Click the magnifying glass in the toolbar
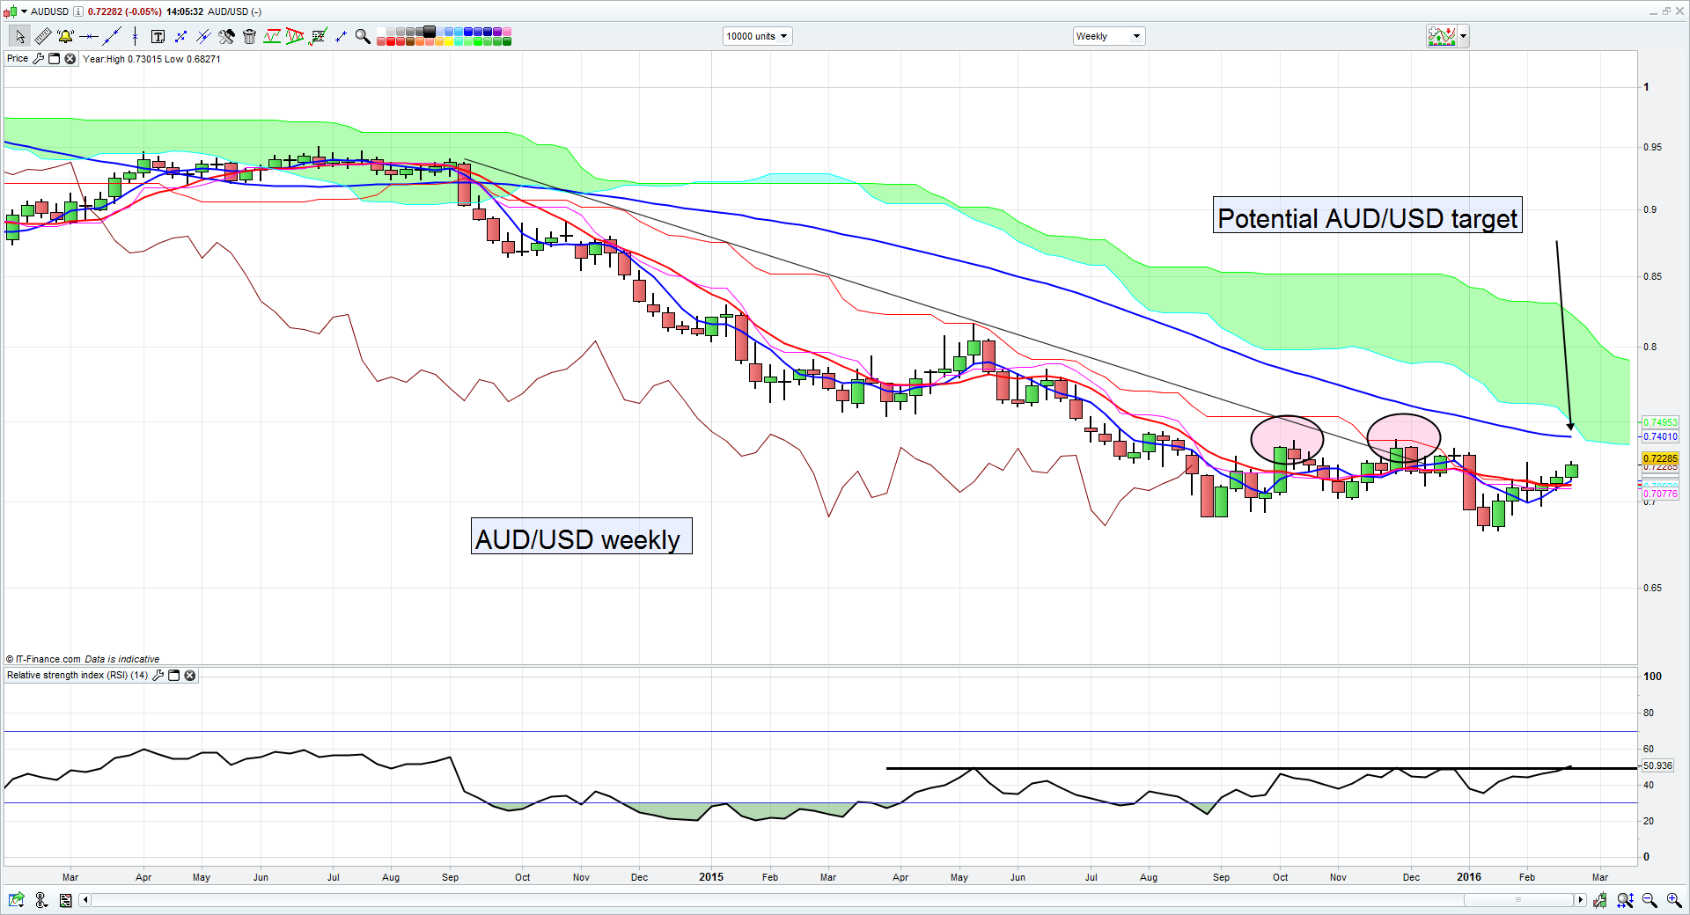 pos(362,36)
